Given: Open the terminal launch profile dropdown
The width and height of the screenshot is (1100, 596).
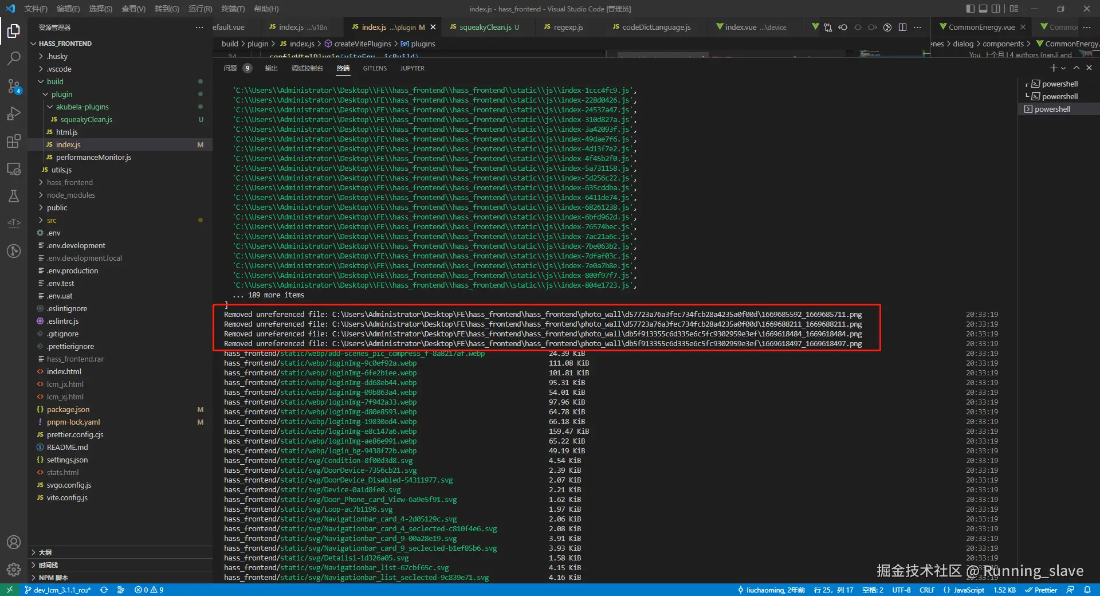Looking at the screenshot, I should [1063, 68].
